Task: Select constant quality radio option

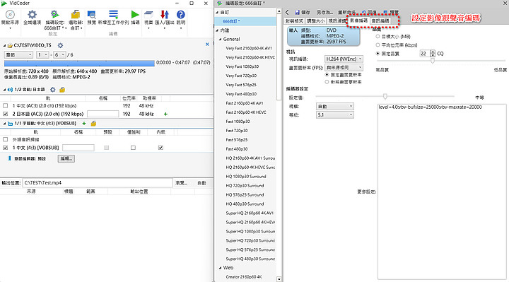Action: click(x=378, y=54)
